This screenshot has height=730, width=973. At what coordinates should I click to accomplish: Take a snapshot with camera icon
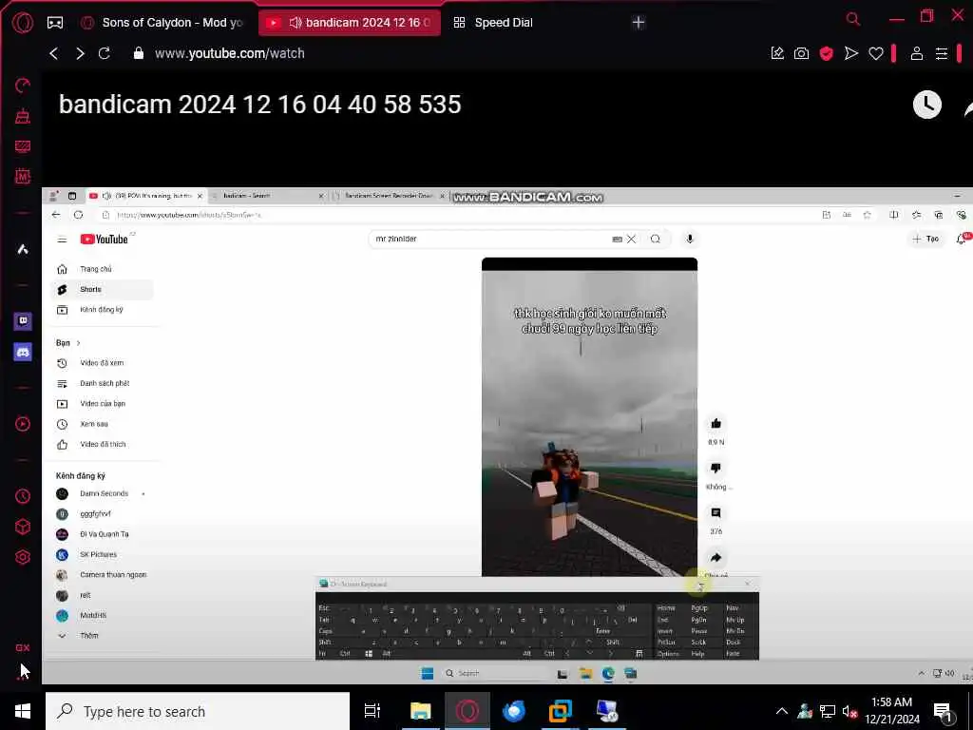(801, 53)
